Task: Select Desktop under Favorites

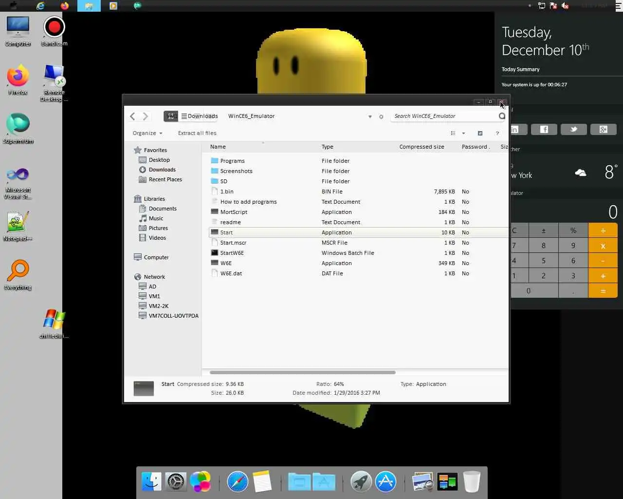Action: [159, 160]
